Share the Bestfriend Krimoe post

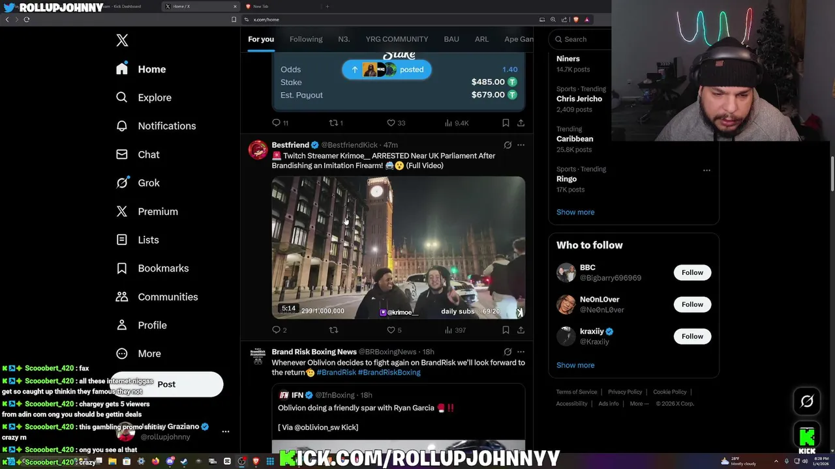[x=521, y=330]
